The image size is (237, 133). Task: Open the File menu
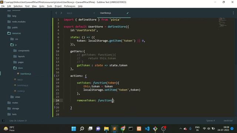point(3,6)
